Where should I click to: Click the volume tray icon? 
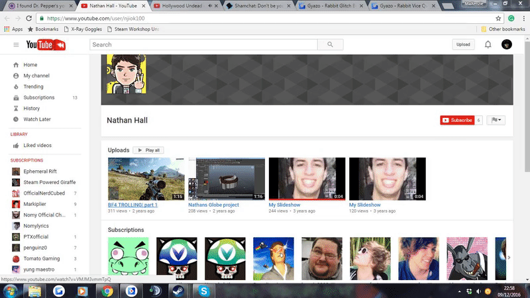tap(478, 291)
